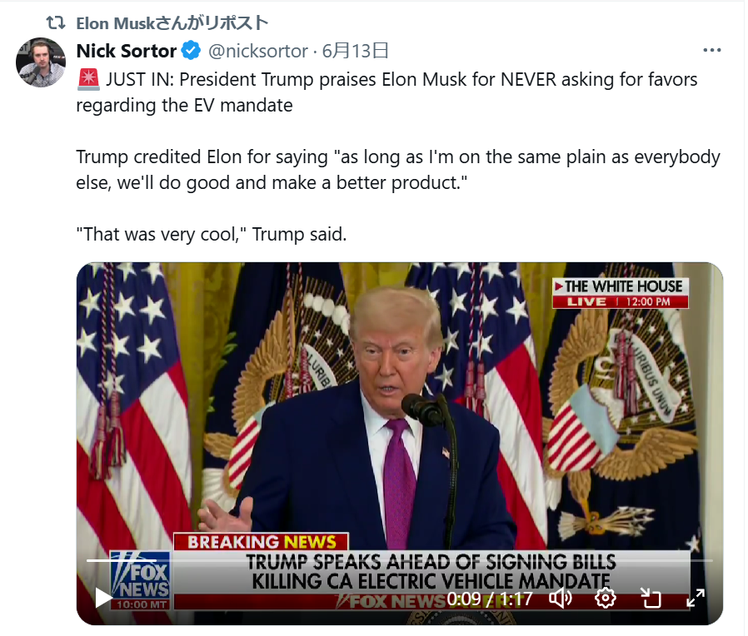Click the Fox News logo in video
Screen dimensions: 748x636
pyautogui.click(x=140, y=580)
